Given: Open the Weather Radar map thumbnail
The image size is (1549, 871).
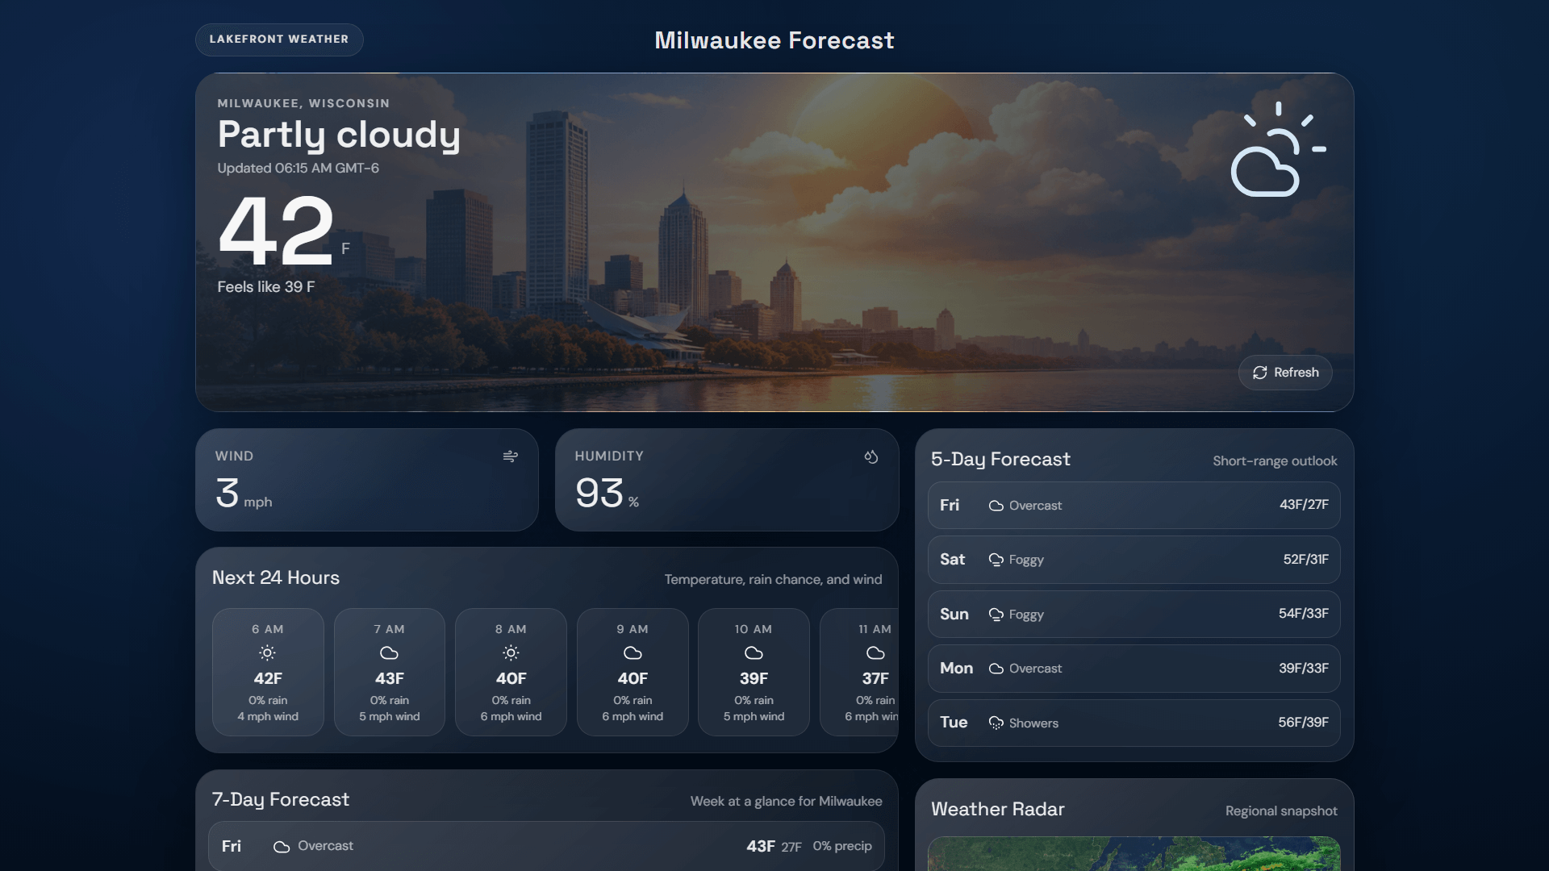Looking at the screenshot, I should coord(1134,853).
